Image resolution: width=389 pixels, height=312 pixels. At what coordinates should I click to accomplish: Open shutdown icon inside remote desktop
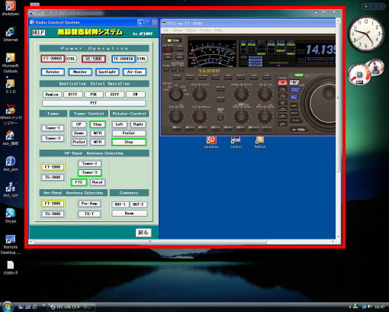coord(211,143)
